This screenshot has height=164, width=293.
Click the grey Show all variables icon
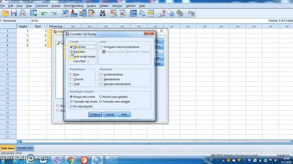point(180,13)
